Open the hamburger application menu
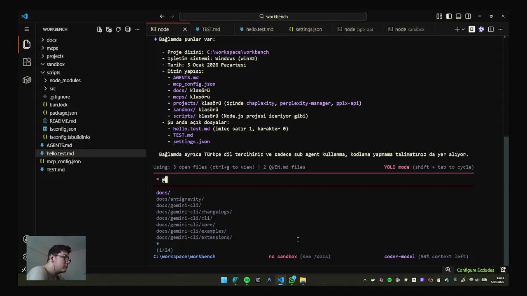This screenshot has height=296, width=527. tap(27, 29)
